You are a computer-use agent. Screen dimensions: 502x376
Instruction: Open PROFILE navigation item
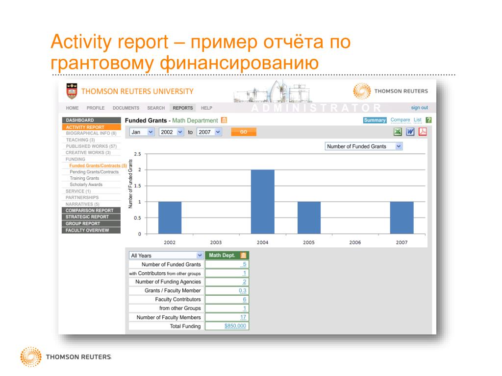coord(96,108)
